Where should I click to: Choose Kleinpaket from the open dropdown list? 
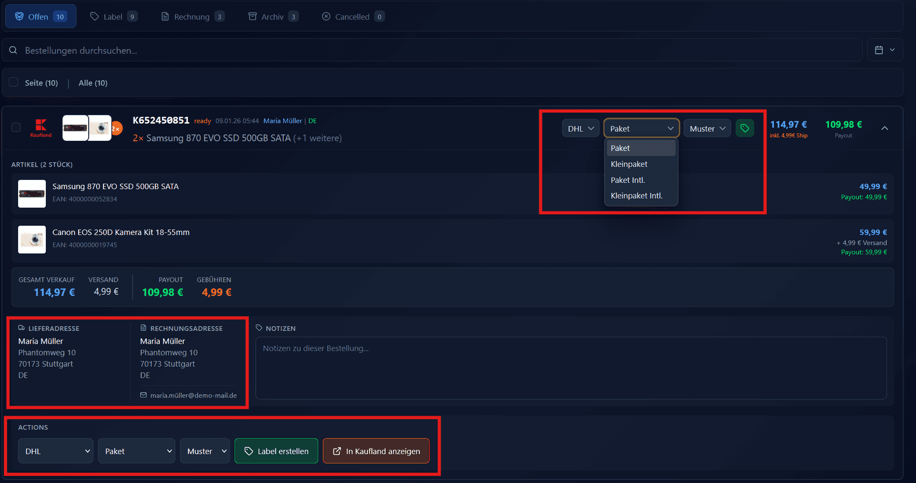629,164
